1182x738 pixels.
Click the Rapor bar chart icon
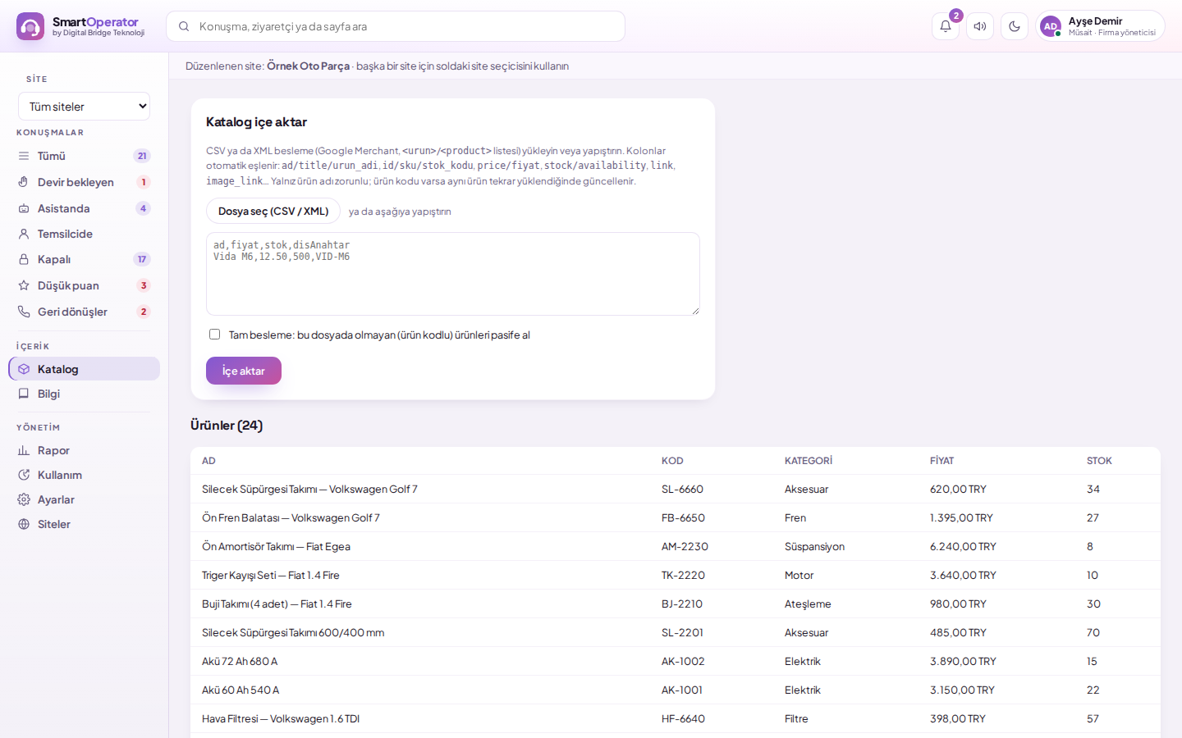click(x=24, y=450)
